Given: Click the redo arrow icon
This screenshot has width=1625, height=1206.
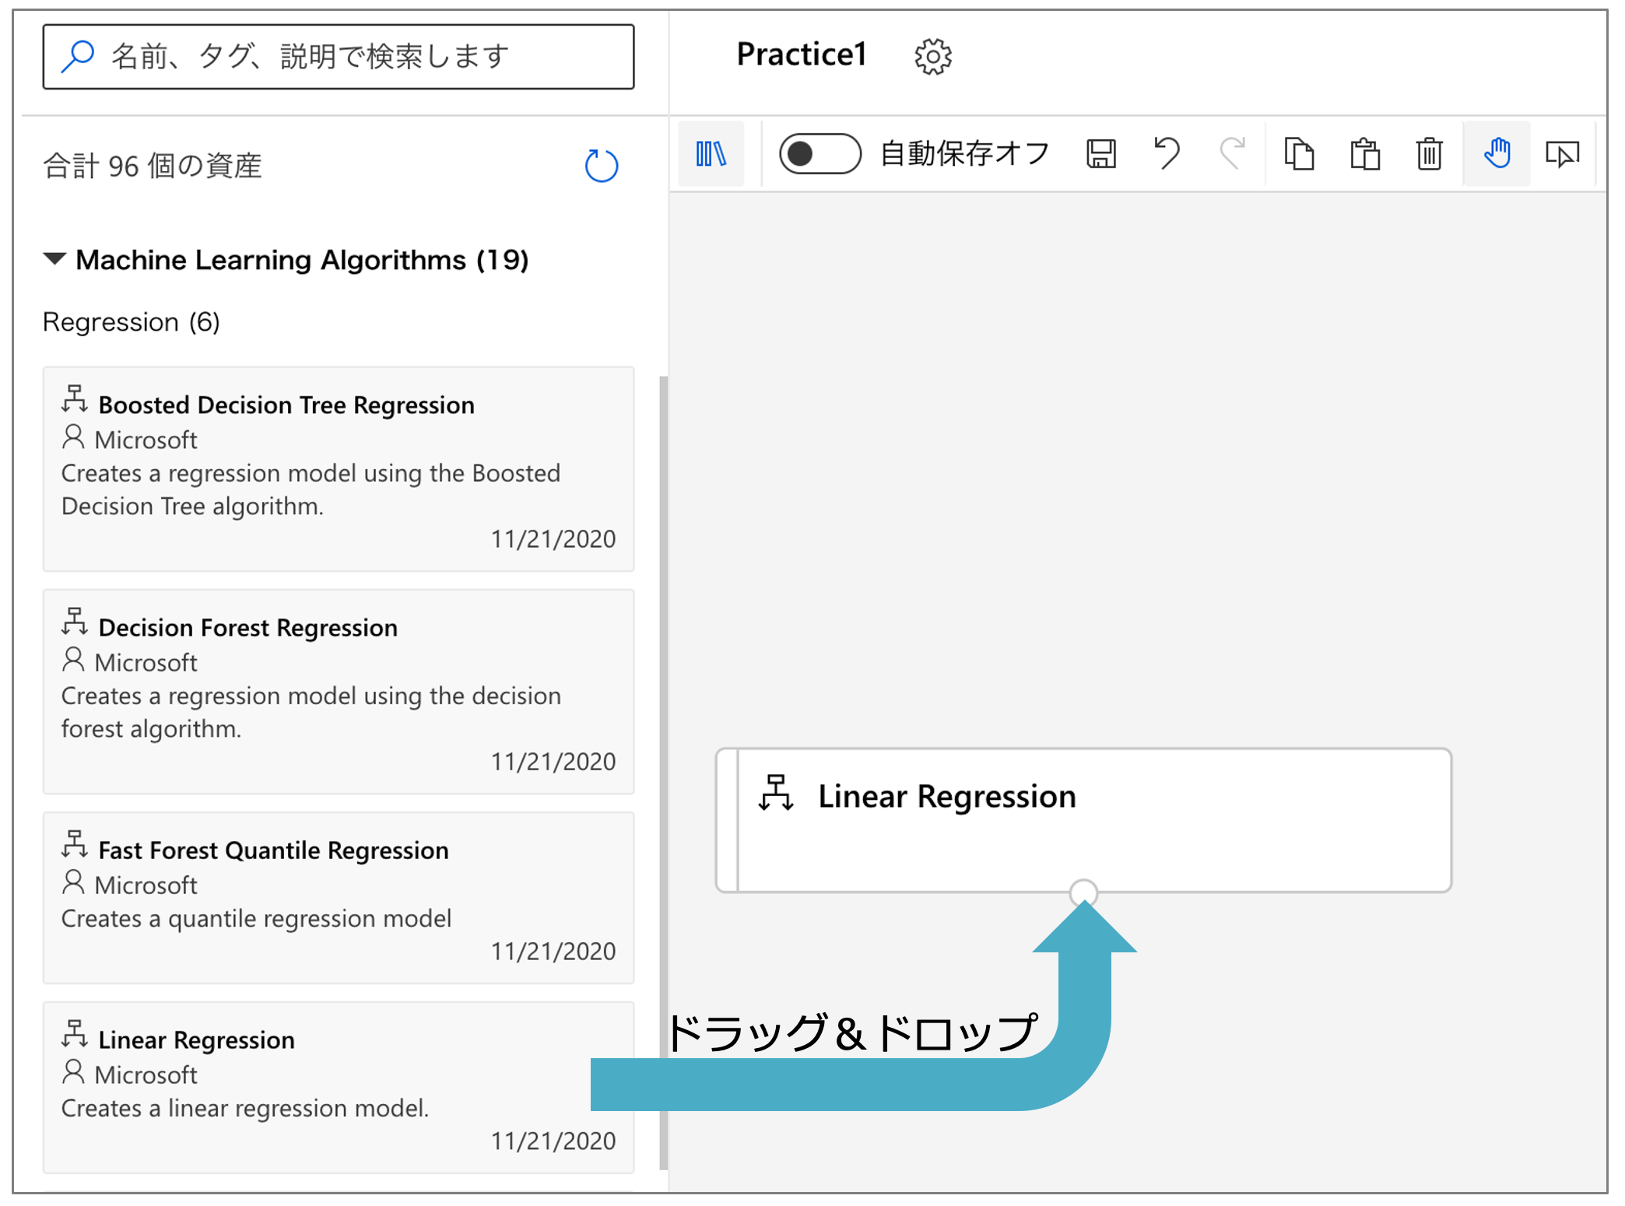Looking at the screenshot, I should coord(1232,153).
